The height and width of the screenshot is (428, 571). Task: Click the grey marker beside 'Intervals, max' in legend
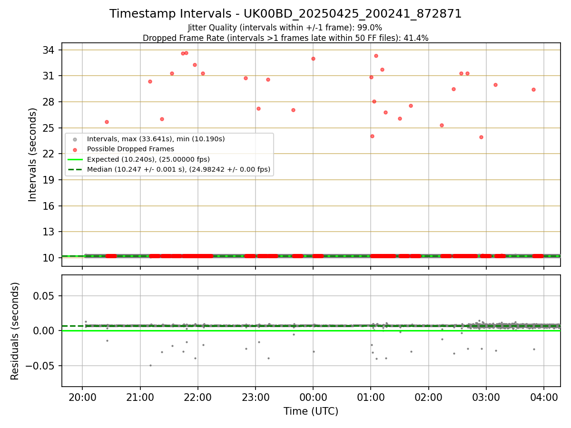(x=75, y=139)
